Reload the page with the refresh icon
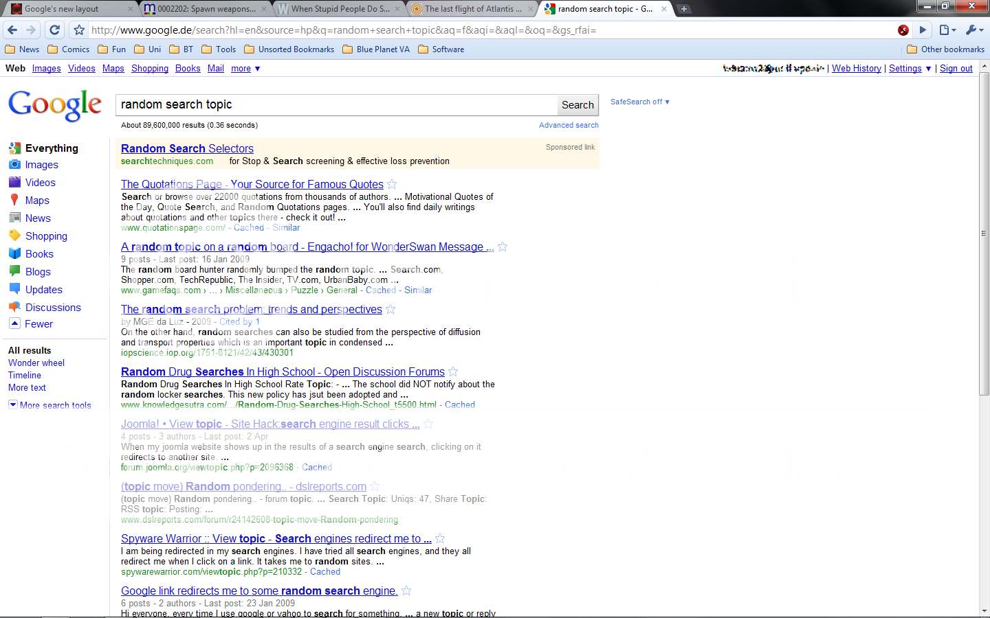This screenshot has height=618, width=990. (x=55, y=30)
